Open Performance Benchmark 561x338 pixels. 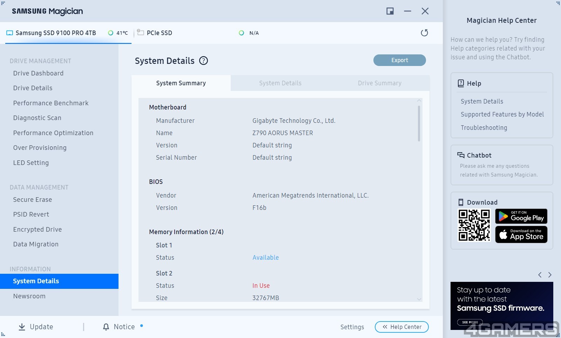pos(51,103)
